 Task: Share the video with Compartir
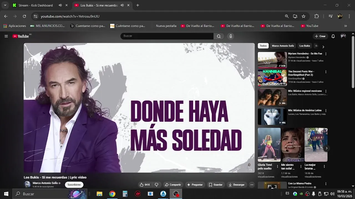tap(173, 185)
